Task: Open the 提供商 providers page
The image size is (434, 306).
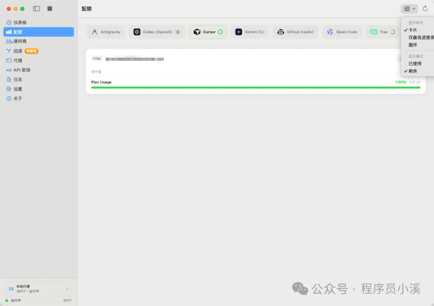Action: click(x=39, y=41)
